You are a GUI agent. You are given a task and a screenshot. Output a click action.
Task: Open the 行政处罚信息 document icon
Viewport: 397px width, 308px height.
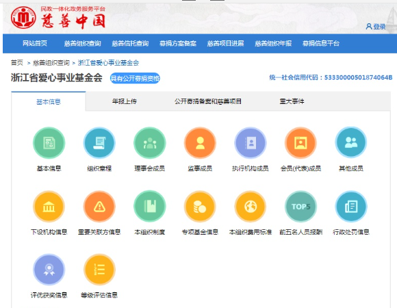pyautogui.click(x=351, y=207)
